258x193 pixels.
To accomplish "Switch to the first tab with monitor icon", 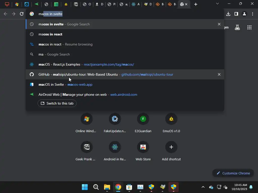I will pyautogui.click(x=7, y=4).
